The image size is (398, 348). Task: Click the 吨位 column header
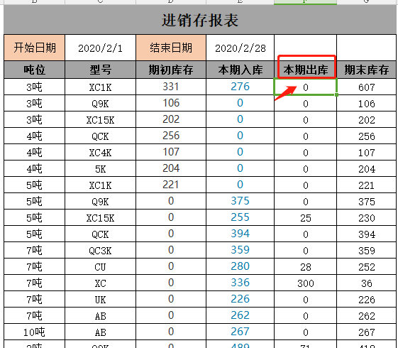[x=35, y=70]
